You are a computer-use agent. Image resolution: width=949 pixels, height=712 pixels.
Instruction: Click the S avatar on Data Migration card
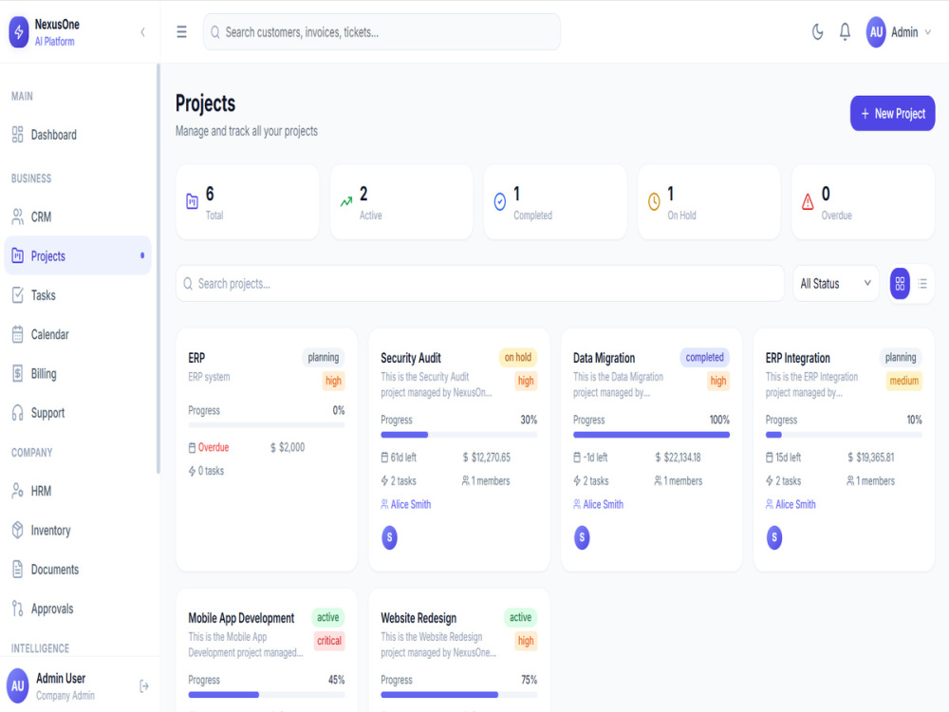click(x=582, y=537)
